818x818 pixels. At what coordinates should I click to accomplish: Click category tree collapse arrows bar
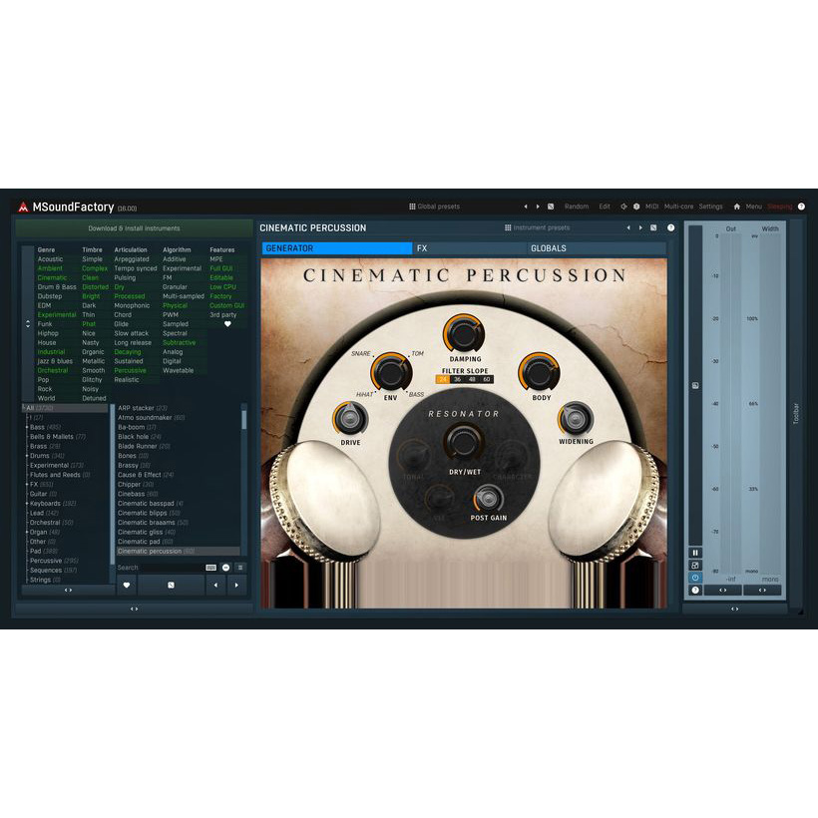(68, 590)
